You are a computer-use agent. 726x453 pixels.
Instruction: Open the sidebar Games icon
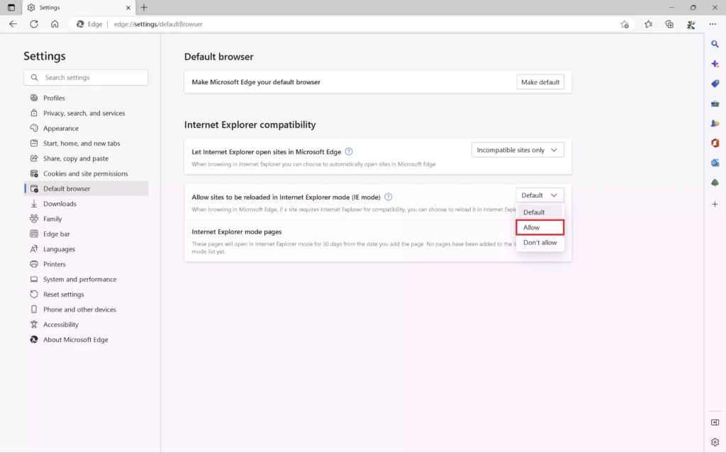(715, 123)
